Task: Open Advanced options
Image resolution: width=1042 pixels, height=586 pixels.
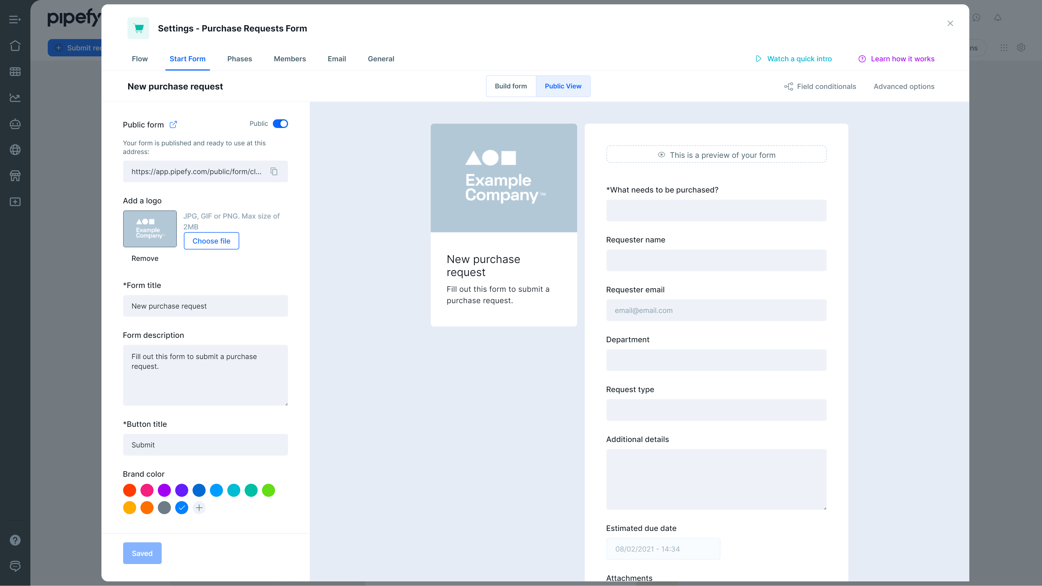Action: pos(904,87)
